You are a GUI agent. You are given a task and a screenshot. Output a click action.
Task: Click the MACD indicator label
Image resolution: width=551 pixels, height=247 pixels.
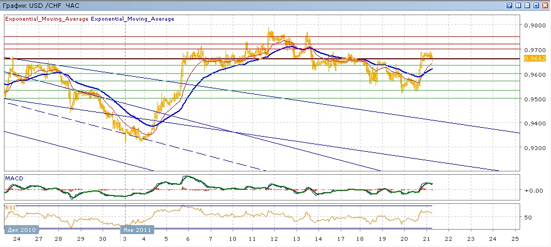pos(13,178)
